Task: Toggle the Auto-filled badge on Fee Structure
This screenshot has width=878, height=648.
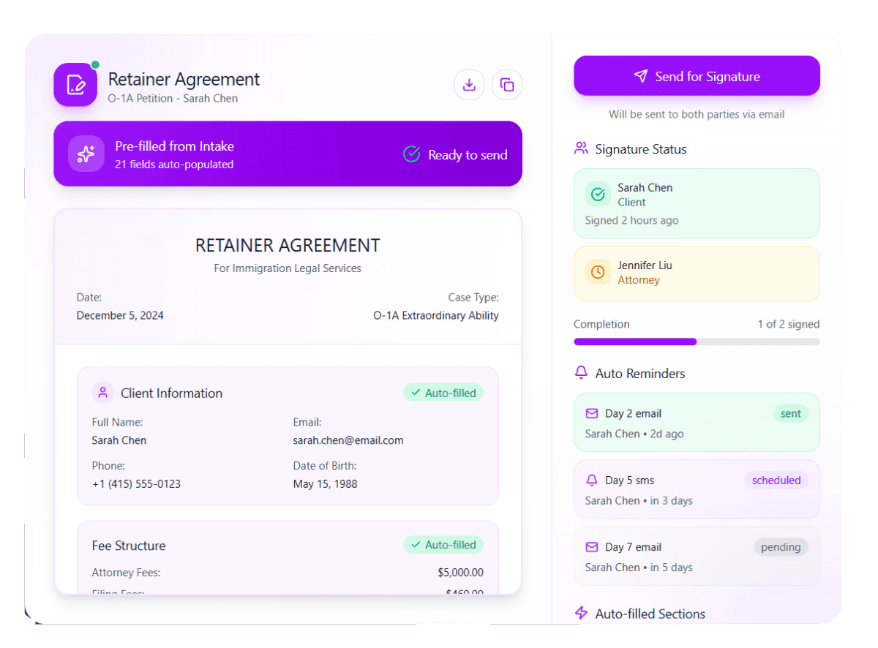Action: click(443, 545)
